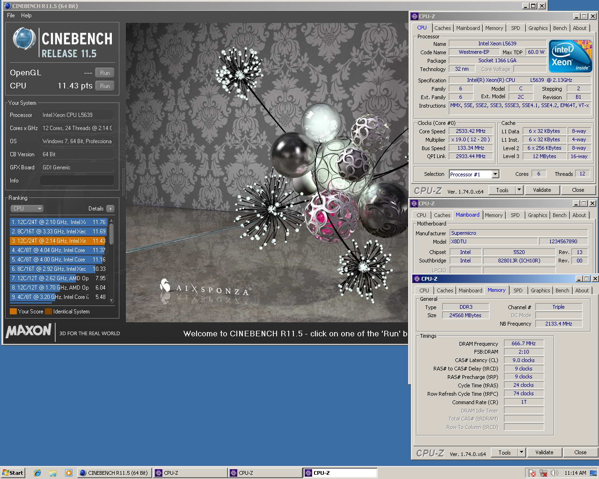Image resolution: width=599 pixels, height=479 pixels.
Task: Open Memory tab in top CPU-Z window
Action: click(494, 28)
